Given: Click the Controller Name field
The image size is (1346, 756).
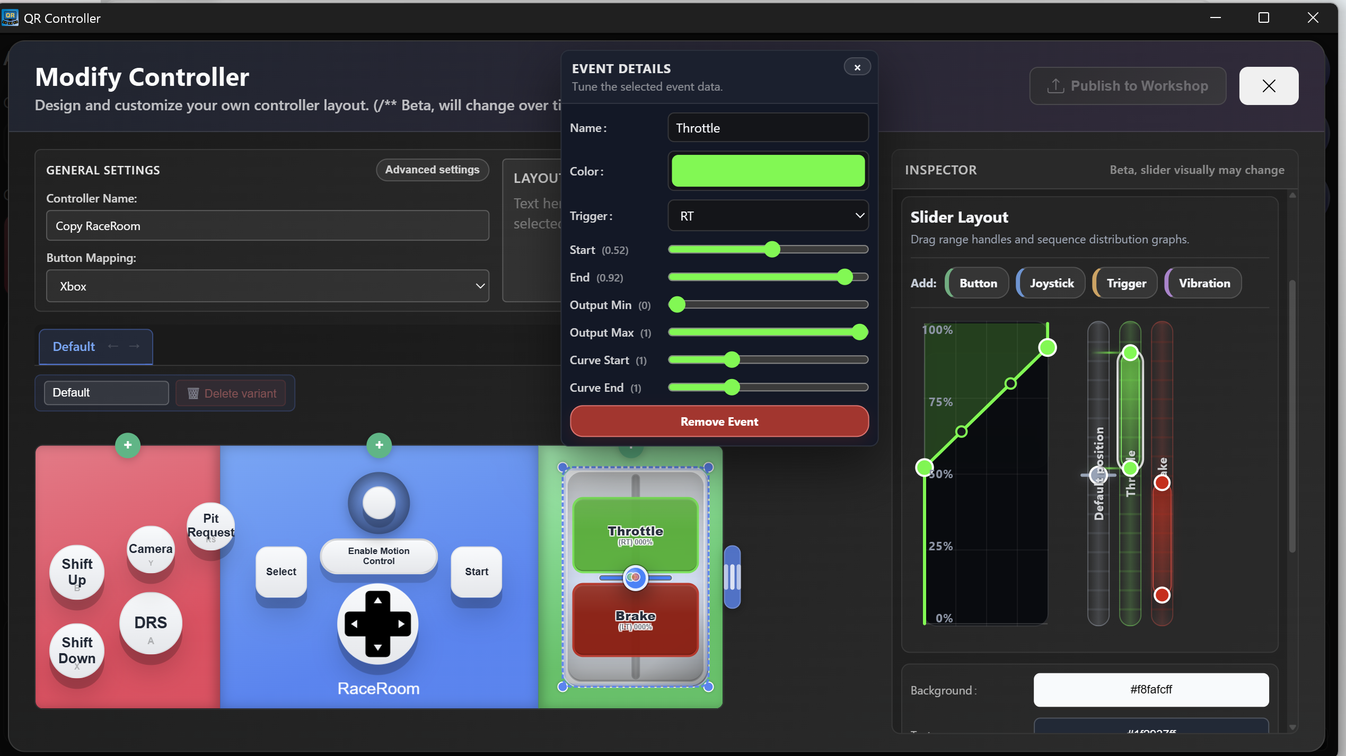Looking at the screenshot, I should pos(268,226).
